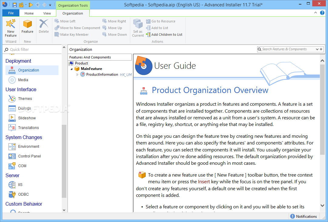328x222 pixels.
Task: Open Notifications from the status bar
Action: (304, 217)
